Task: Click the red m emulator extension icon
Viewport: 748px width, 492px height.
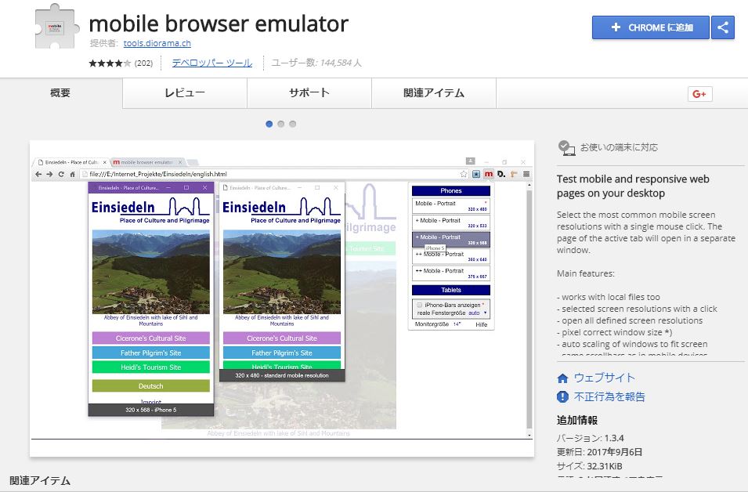Action: (x=489, y=174)
